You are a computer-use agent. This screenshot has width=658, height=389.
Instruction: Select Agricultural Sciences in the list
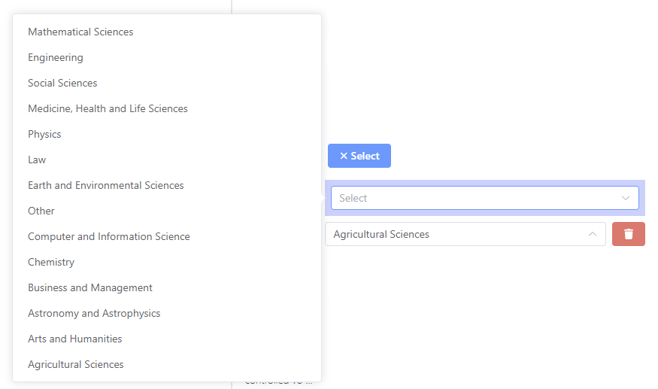tap(167, 365)
